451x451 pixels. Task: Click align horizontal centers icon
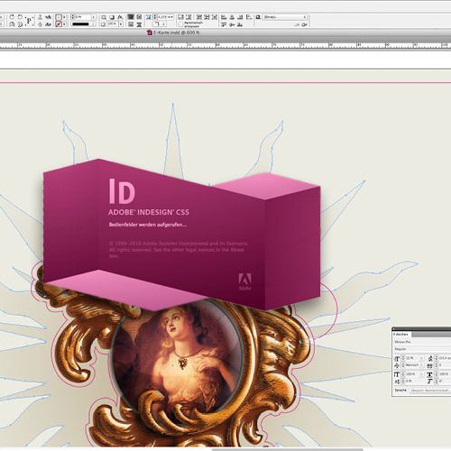click(232, 17)
